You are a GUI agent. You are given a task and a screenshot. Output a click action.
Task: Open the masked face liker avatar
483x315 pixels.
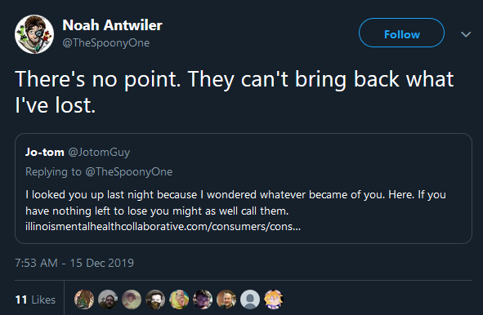(x=155, y=299)
